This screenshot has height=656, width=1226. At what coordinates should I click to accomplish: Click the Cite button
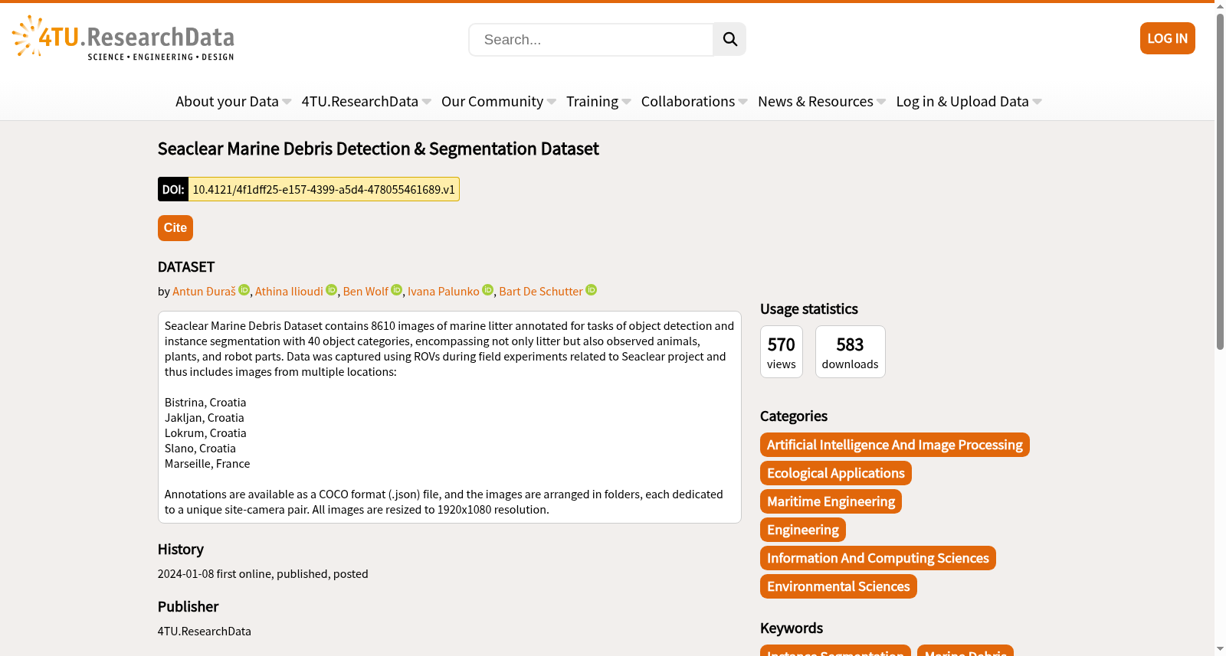(x=175, y=228)
